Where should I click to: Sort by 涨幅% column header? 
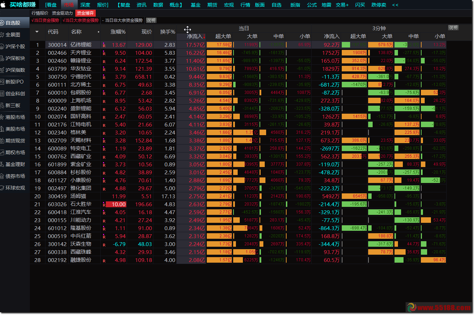coord(118,32)
